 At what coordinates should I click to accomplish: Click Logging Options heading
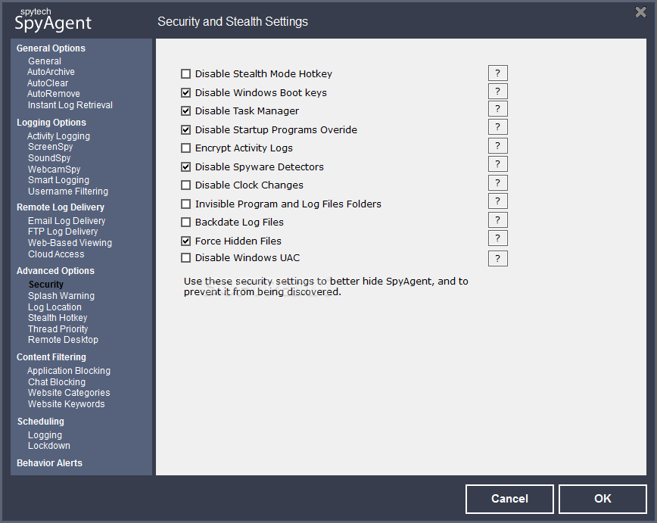[51, 123]
